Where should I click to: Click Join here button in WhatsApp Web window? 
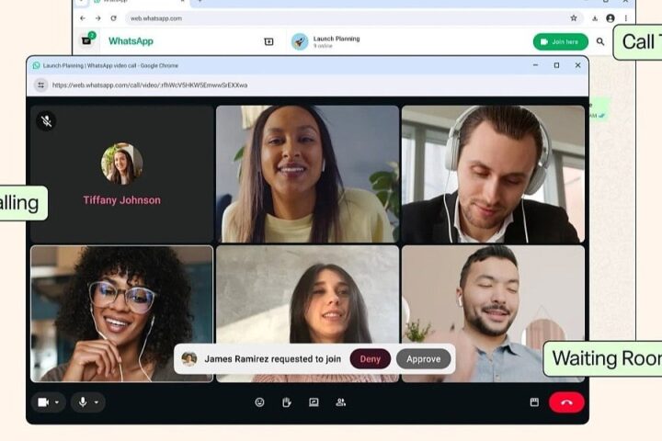point(560,41)
